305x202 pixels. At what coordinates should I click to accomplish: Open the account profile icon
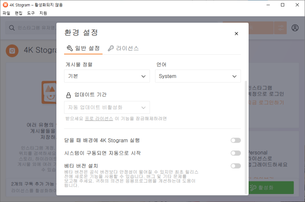pyautogui.click(x=295, y=28)
